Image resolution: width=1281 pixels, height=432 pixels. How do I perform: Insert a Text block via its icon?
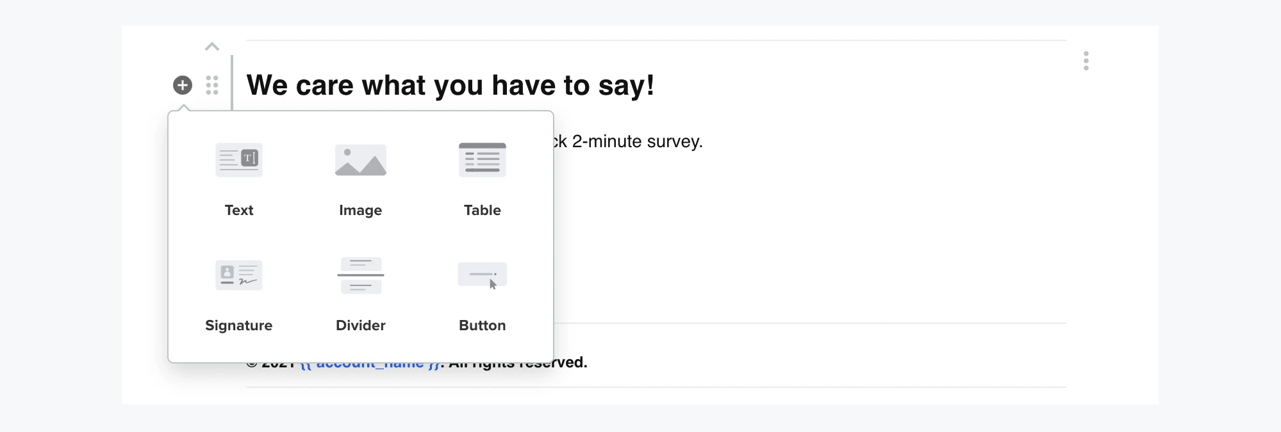pos(239,159)
